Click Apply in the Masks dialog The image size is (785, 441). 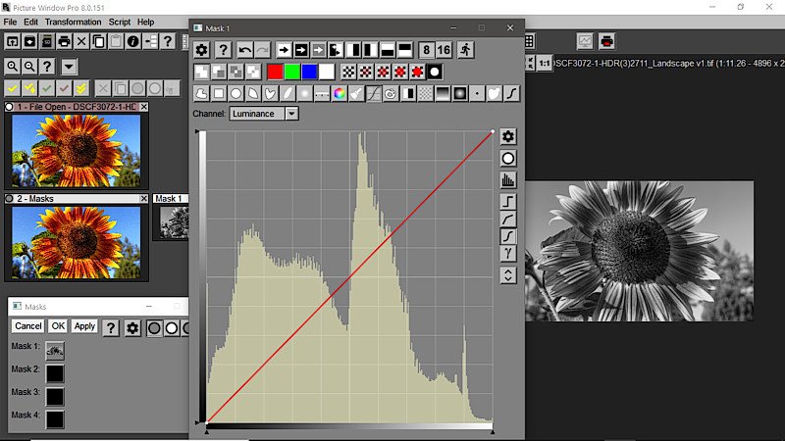(x=84, y=326)
